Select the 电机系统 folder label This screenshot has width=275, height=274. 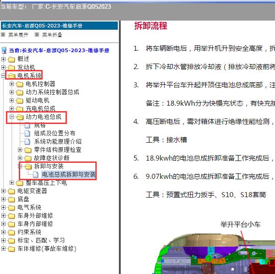click(x=29, y=75)
